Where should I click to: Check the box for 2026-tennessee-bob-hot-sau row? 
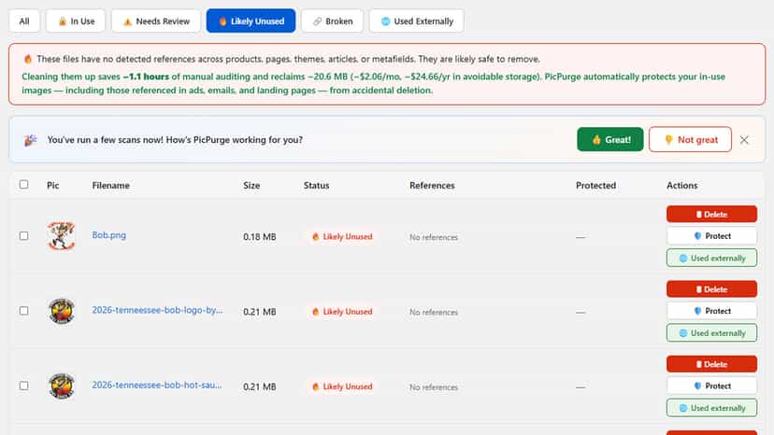click(23, 386)
